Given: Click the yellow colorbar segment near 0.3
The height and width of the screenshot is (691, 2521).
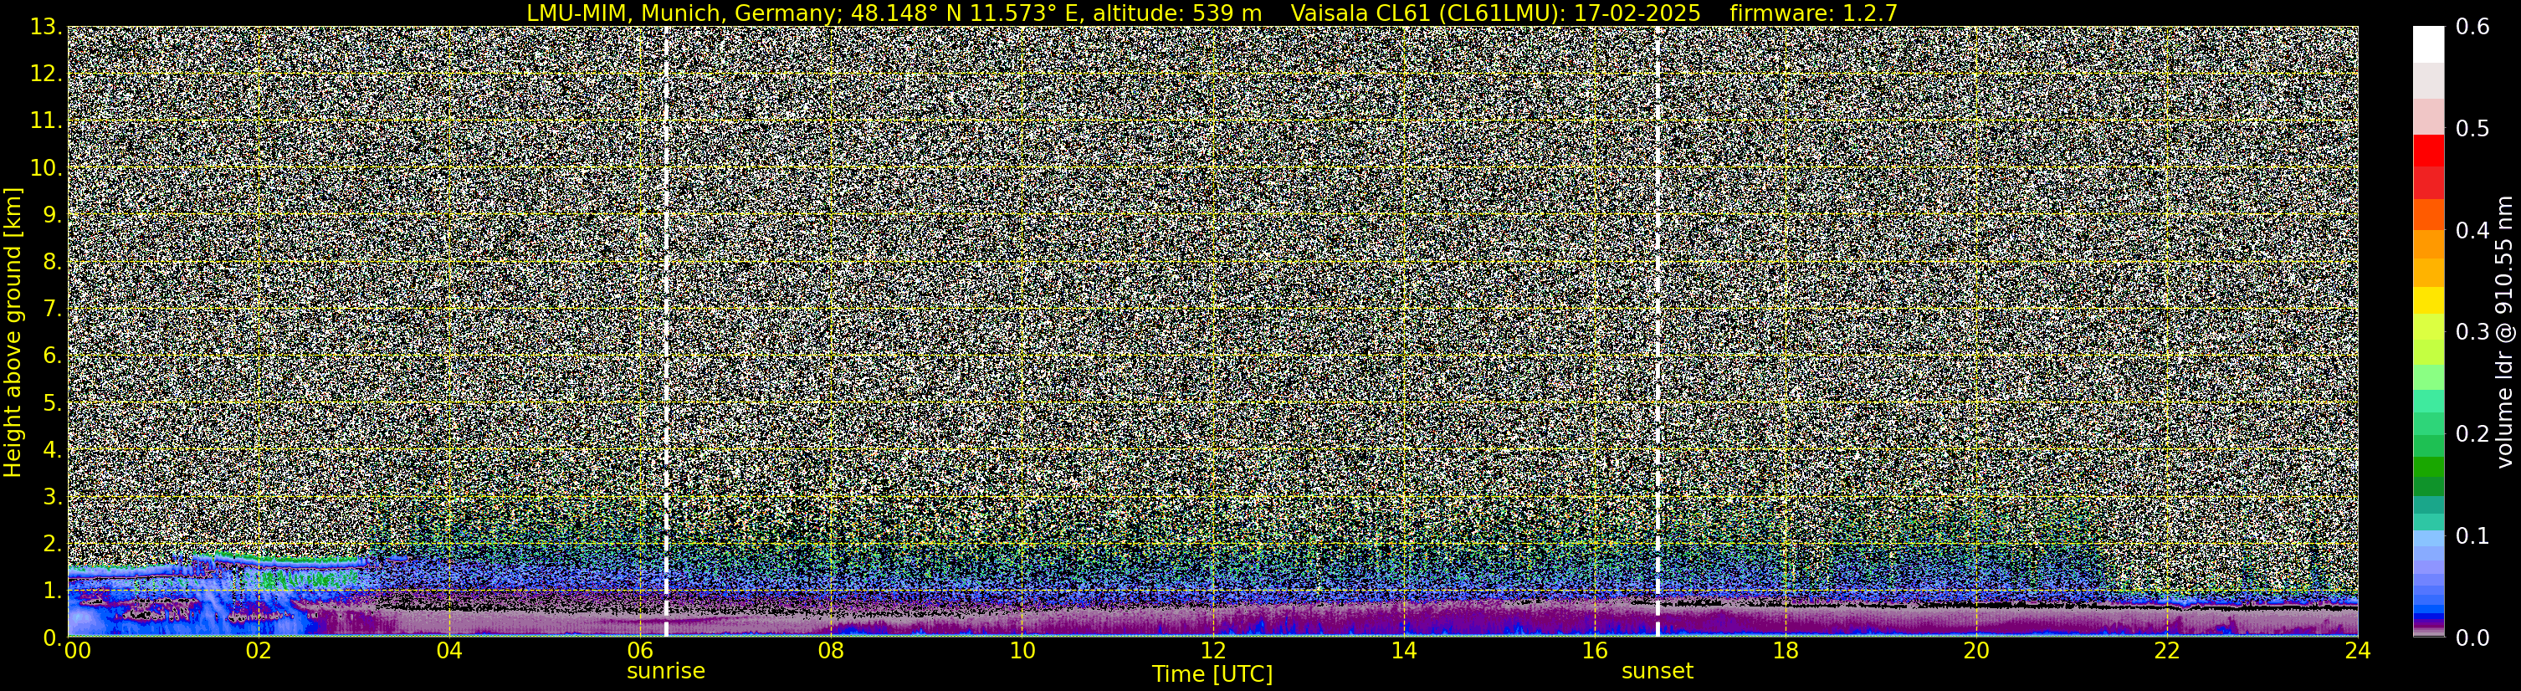Looking at the screenshot, I should click(x=2428, y=299).
